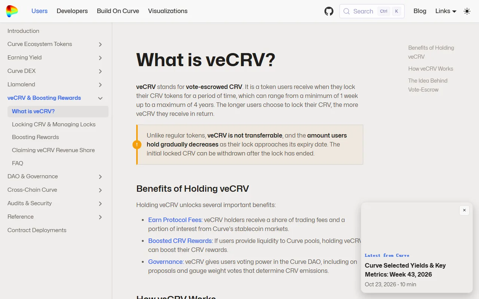479x299 pixels.
Task: Follow the Boosted CRV Rewards link
Action: [x=180, y=241]
